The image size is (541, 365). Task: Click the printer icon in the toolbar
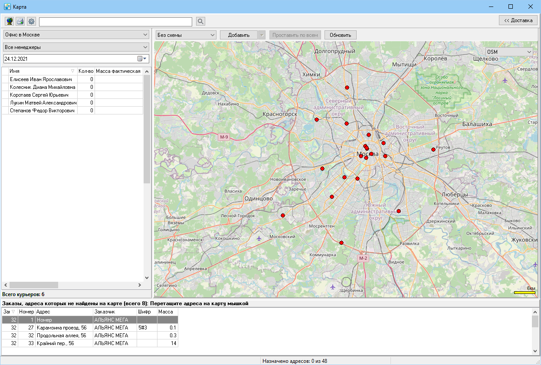pyautogui.click(x=20, y=21)
